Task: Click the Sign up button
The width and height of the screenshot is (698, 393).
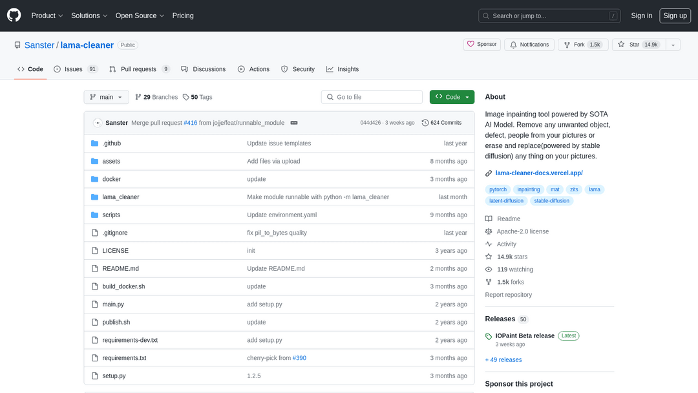Action: point(675,16)
